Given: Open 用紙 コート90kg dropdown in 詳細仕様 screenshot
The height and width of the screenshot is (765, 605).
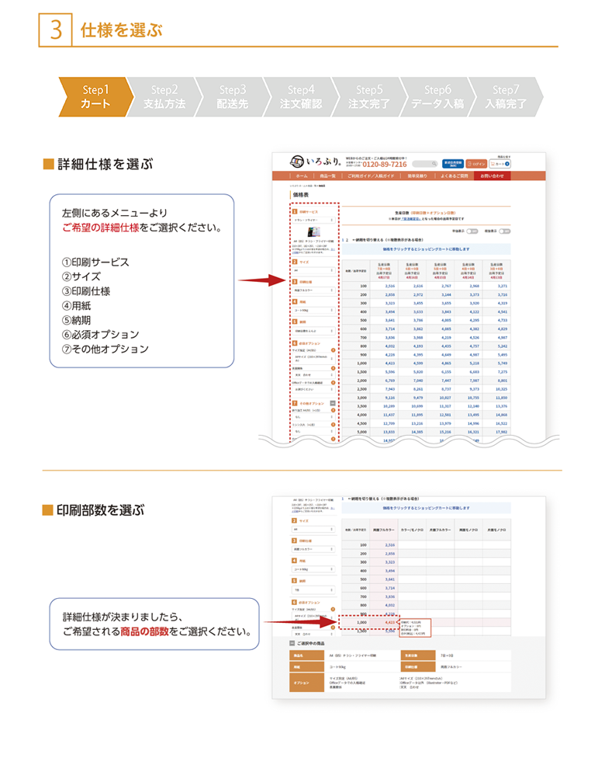Looking at the screenshot, I should (313, 311).
